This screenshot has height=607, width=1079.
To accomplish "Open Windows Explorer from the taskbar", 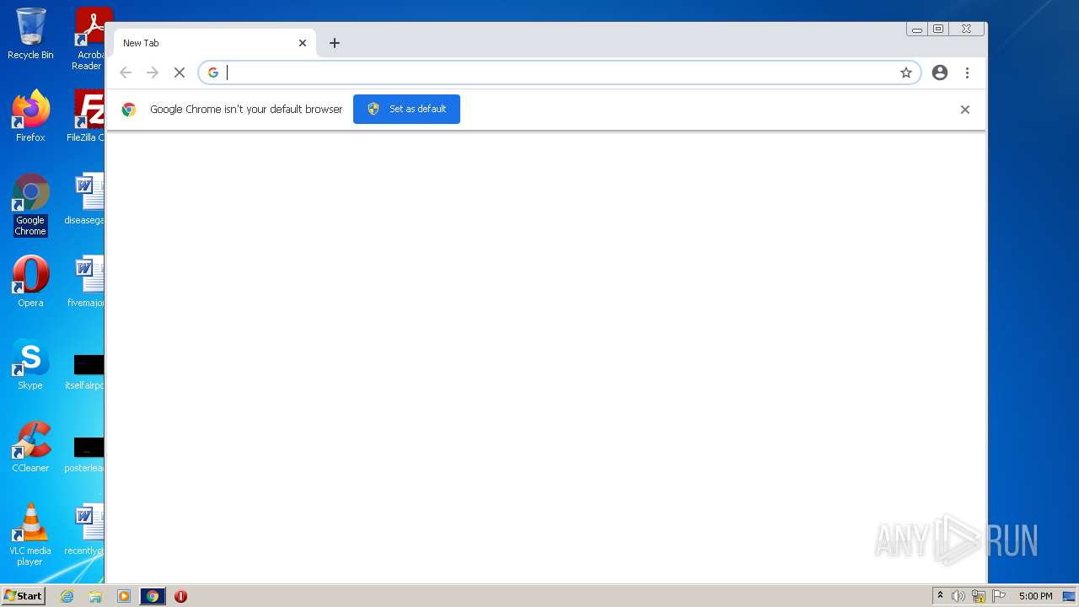I will [x=95, y=596].
